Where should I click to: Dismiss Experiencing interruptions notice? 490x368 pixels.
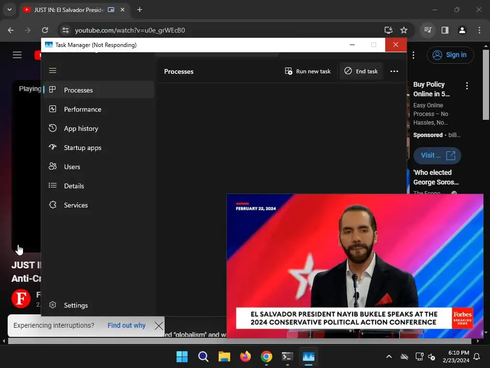pos(159,325)
